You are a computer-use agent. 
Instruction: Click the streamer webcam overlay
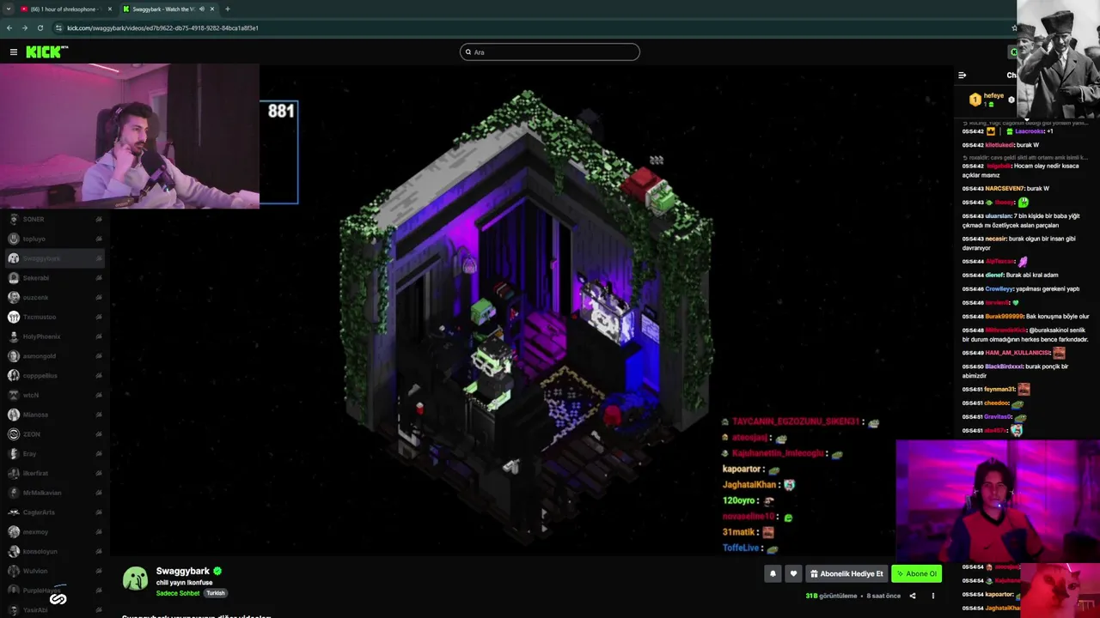[x=129, y=136]
